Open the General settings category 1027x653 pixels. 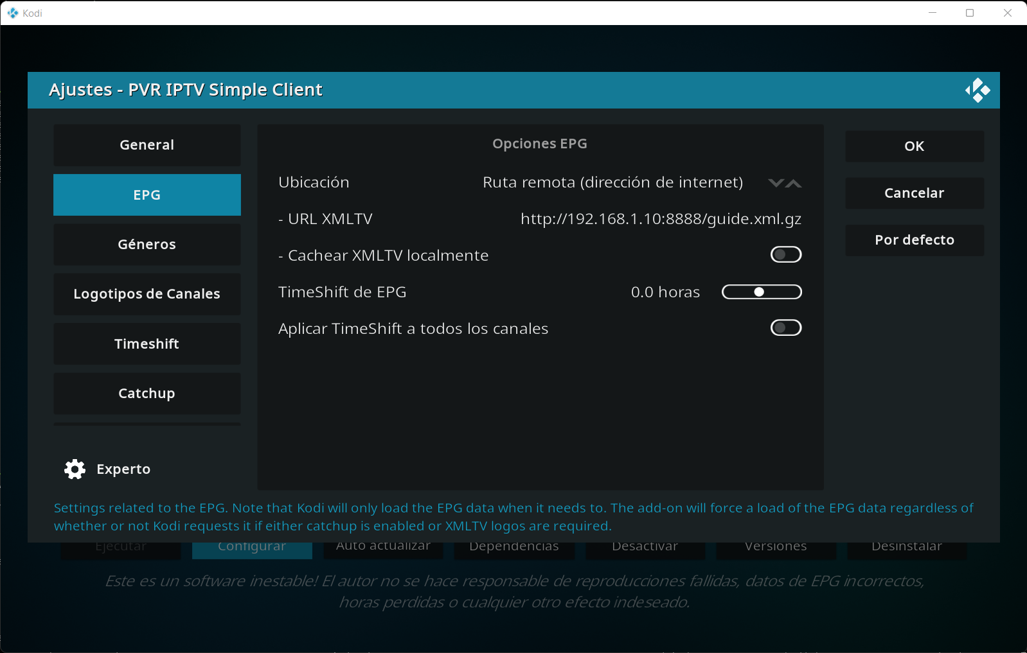(x=147, y=145)
